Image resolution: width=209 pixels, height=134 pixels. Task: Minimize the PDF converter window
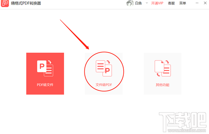point(197,3)
